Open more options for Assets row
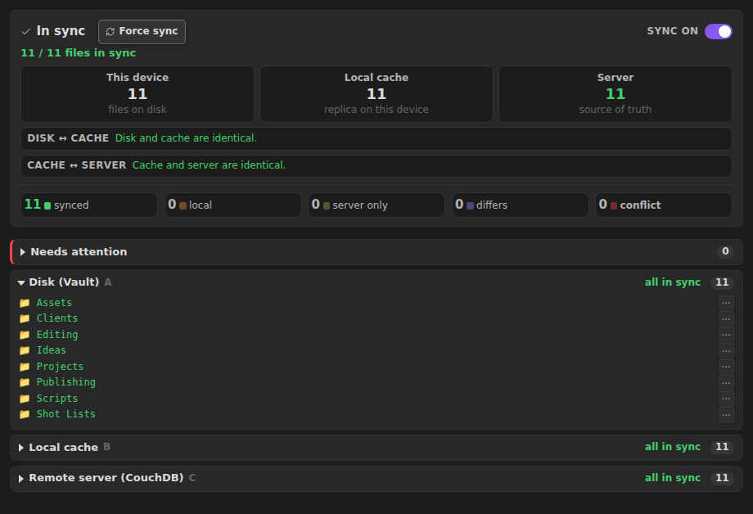Screen dimensions: 753x514 pos(726,303)
